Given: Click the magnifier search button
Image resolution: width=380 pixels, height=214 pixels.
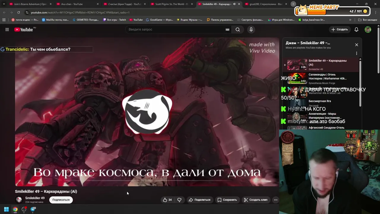Looking at the screenshot, I should (237, 29).
